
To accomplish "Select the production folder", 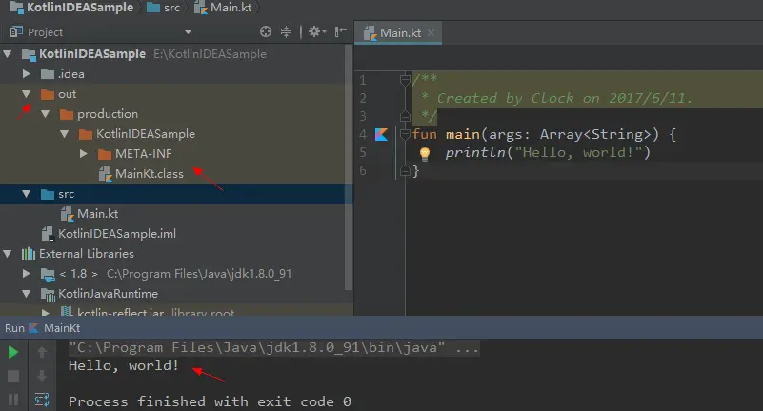I will (175, 114).
